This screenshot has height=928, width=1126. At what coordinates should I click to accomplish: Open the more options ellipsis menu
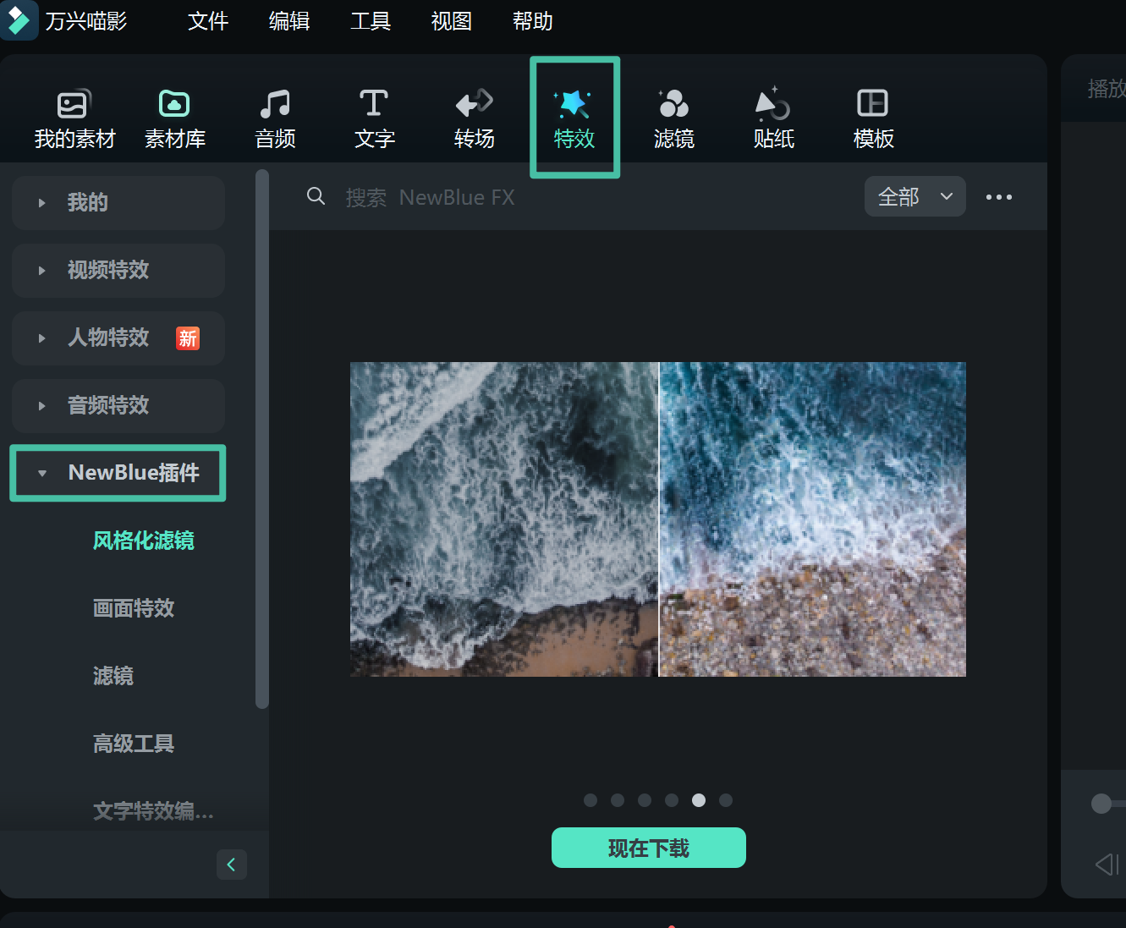[x=998, y=197]
